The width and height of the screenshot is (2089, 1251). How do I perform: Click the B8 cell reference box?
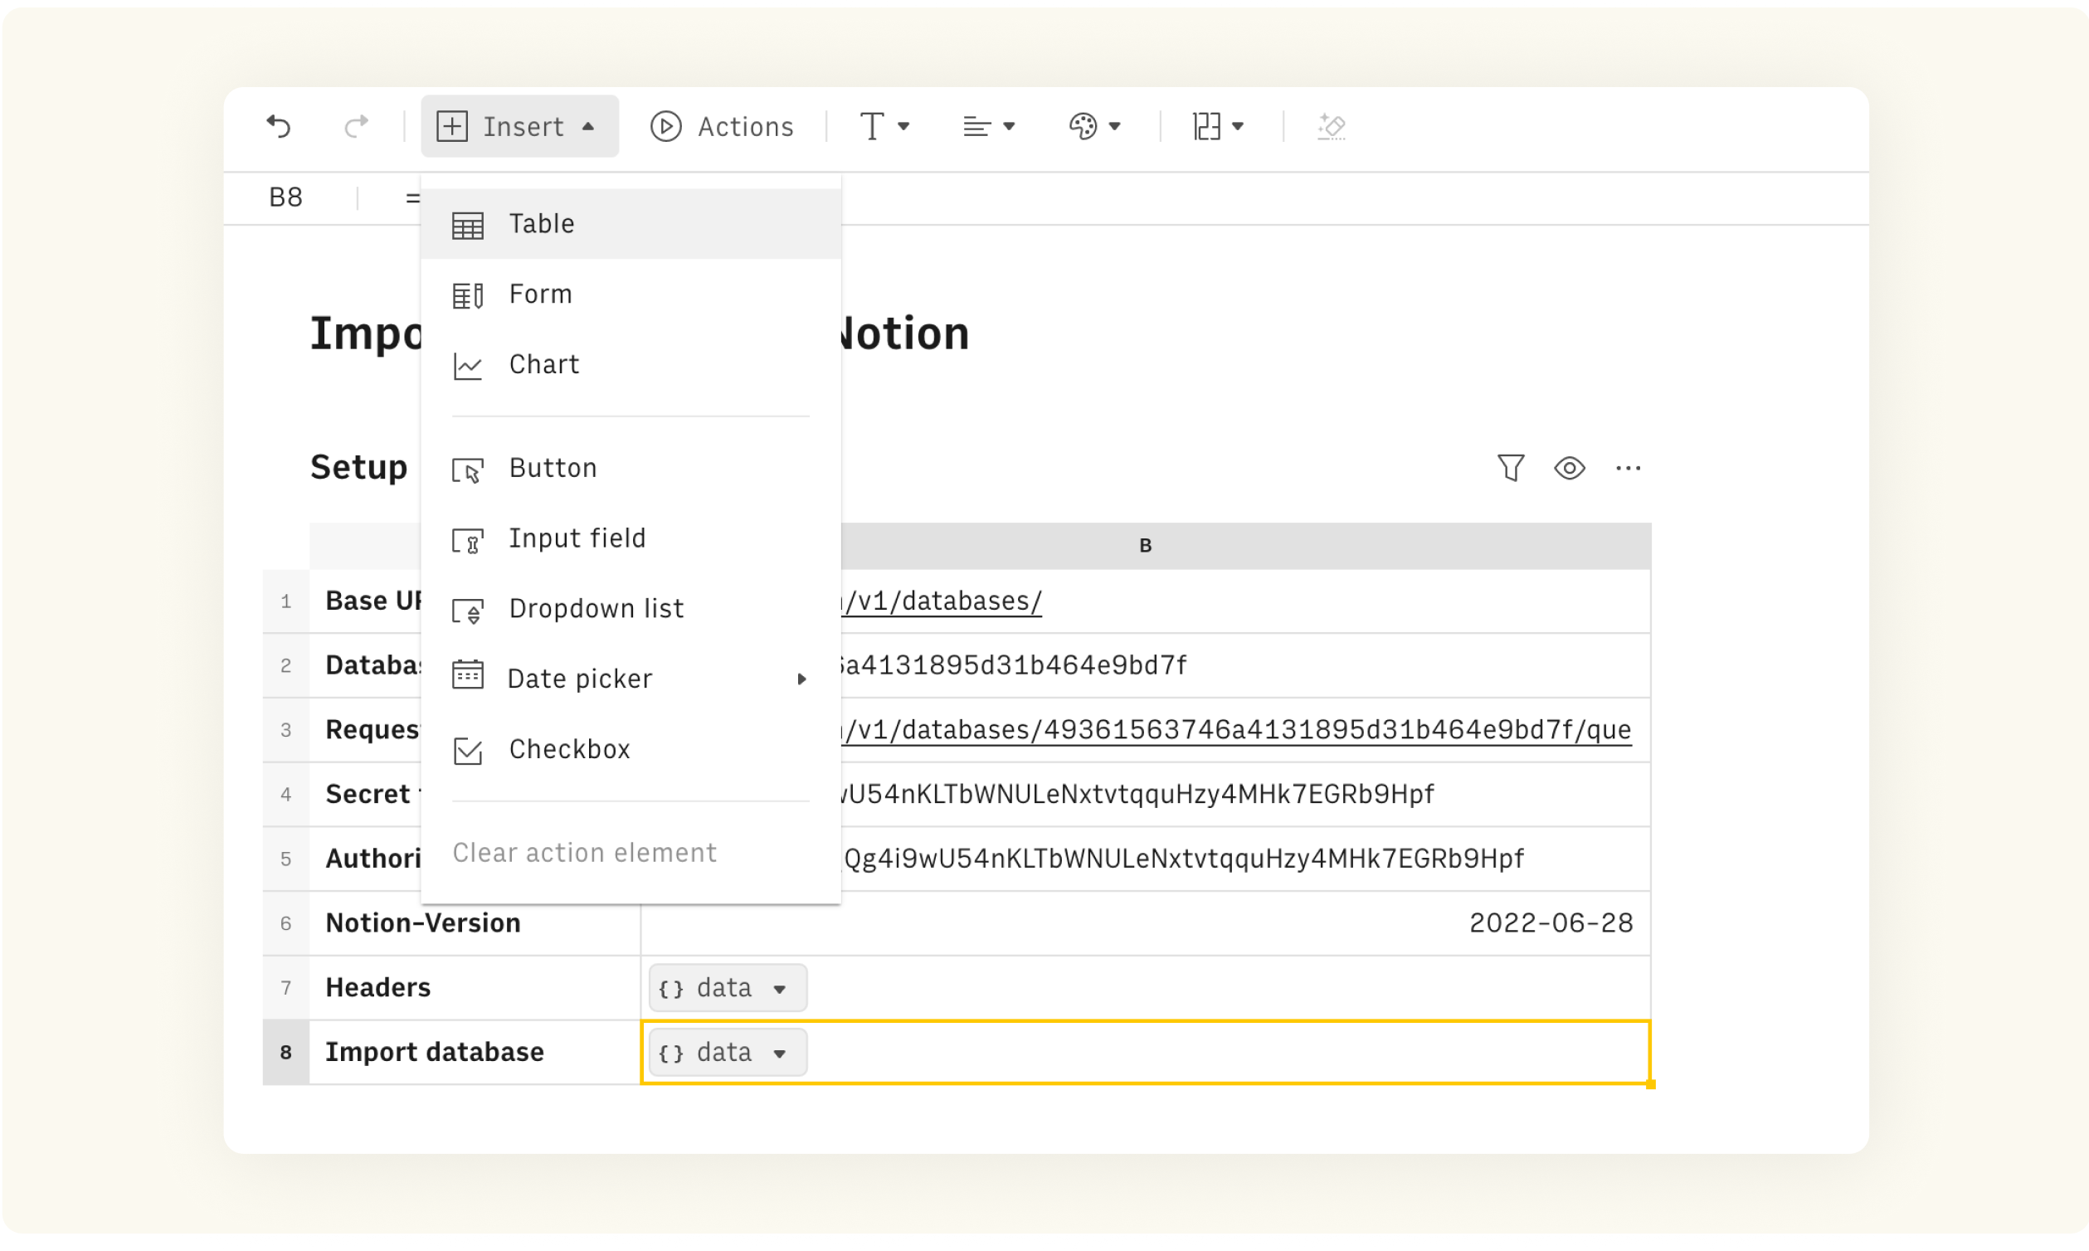pyautogui.click(x=285, y=197)
